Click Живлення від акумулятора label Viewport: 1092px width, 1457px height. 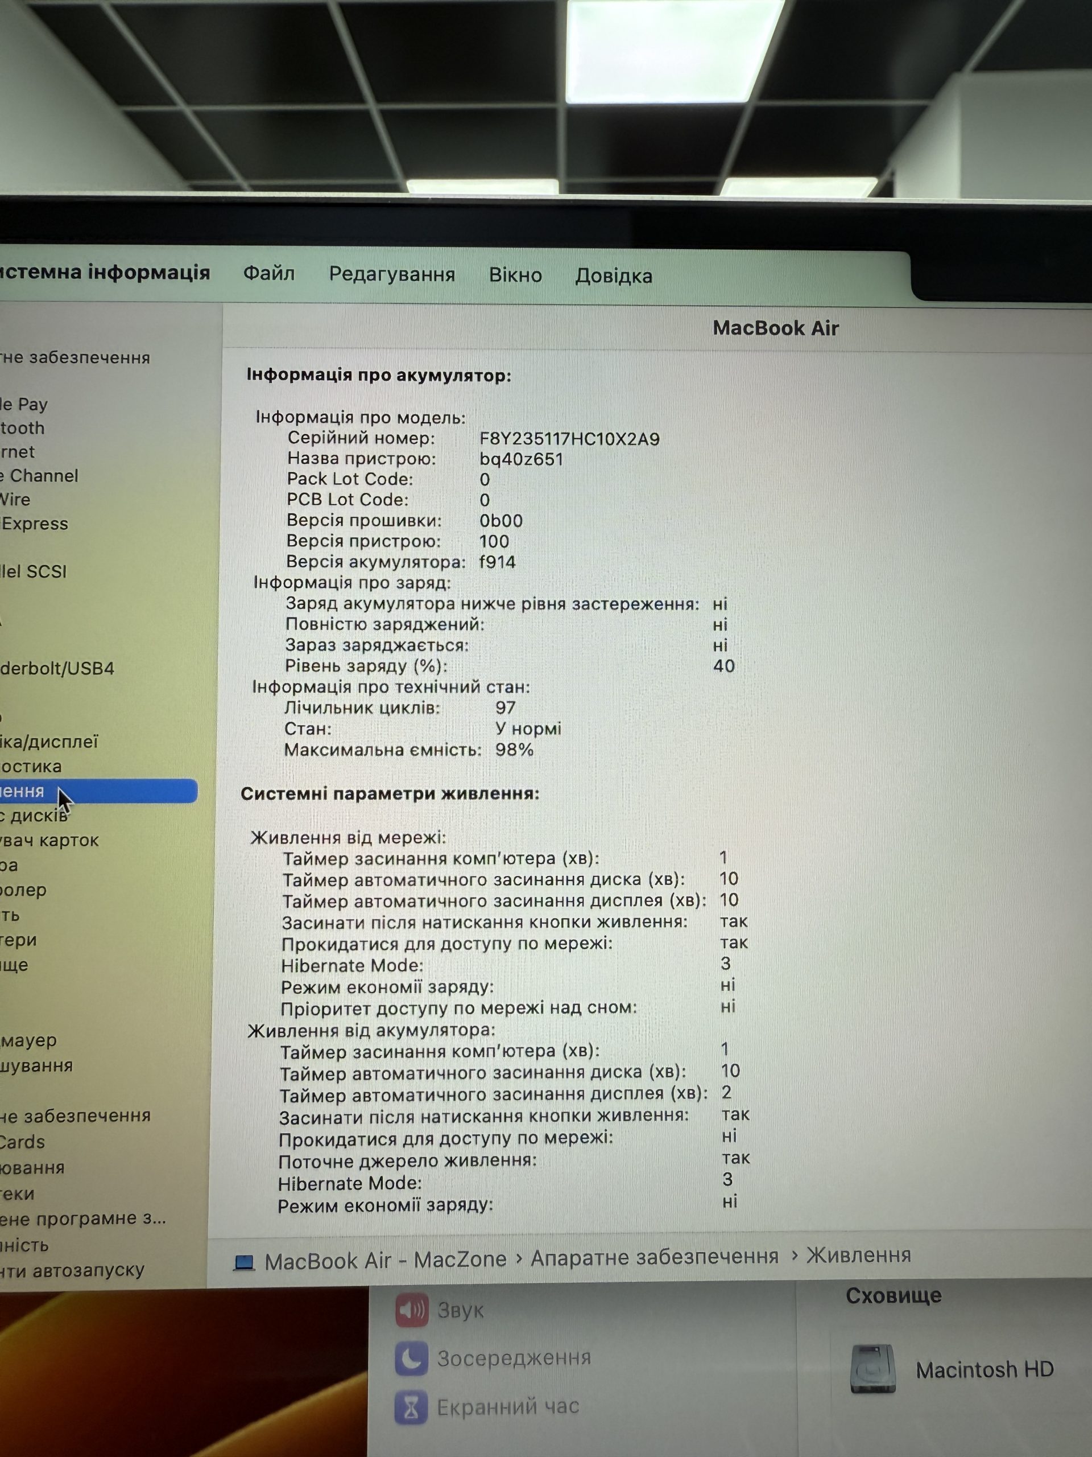pos(371,1030)
